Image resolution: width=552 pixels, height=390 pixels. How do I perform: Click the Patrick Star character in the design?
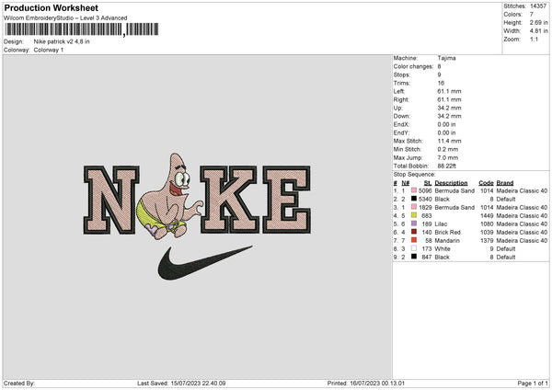tap(169, 197)
